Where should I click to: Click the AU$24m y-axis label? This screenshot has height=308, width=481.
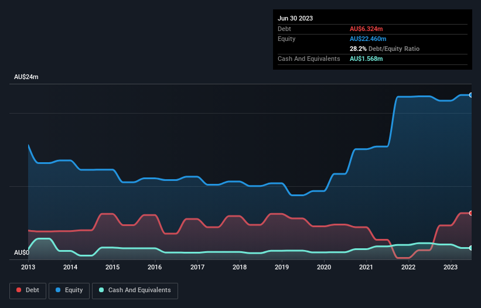[26, 77]
